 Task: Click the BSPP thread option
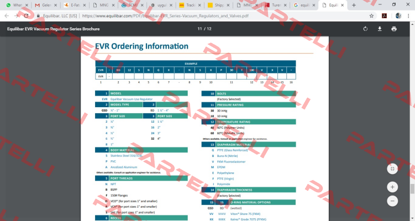pyautogui.click(x=113, y=190)
